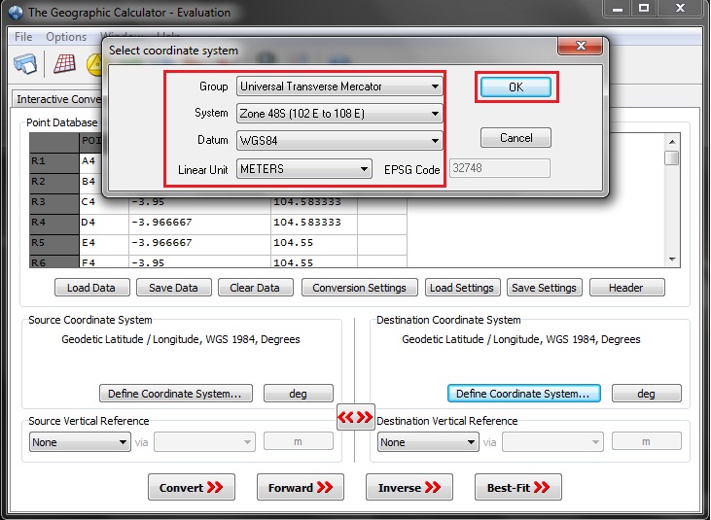Screen dimensions: 711x520
Task: Click the Header button
Action: click(x=627, y=288)
